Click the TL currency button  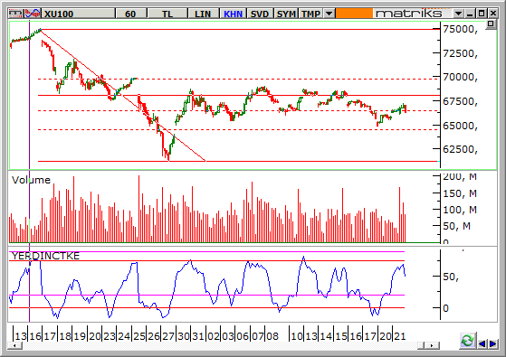(x=167, y=14)
